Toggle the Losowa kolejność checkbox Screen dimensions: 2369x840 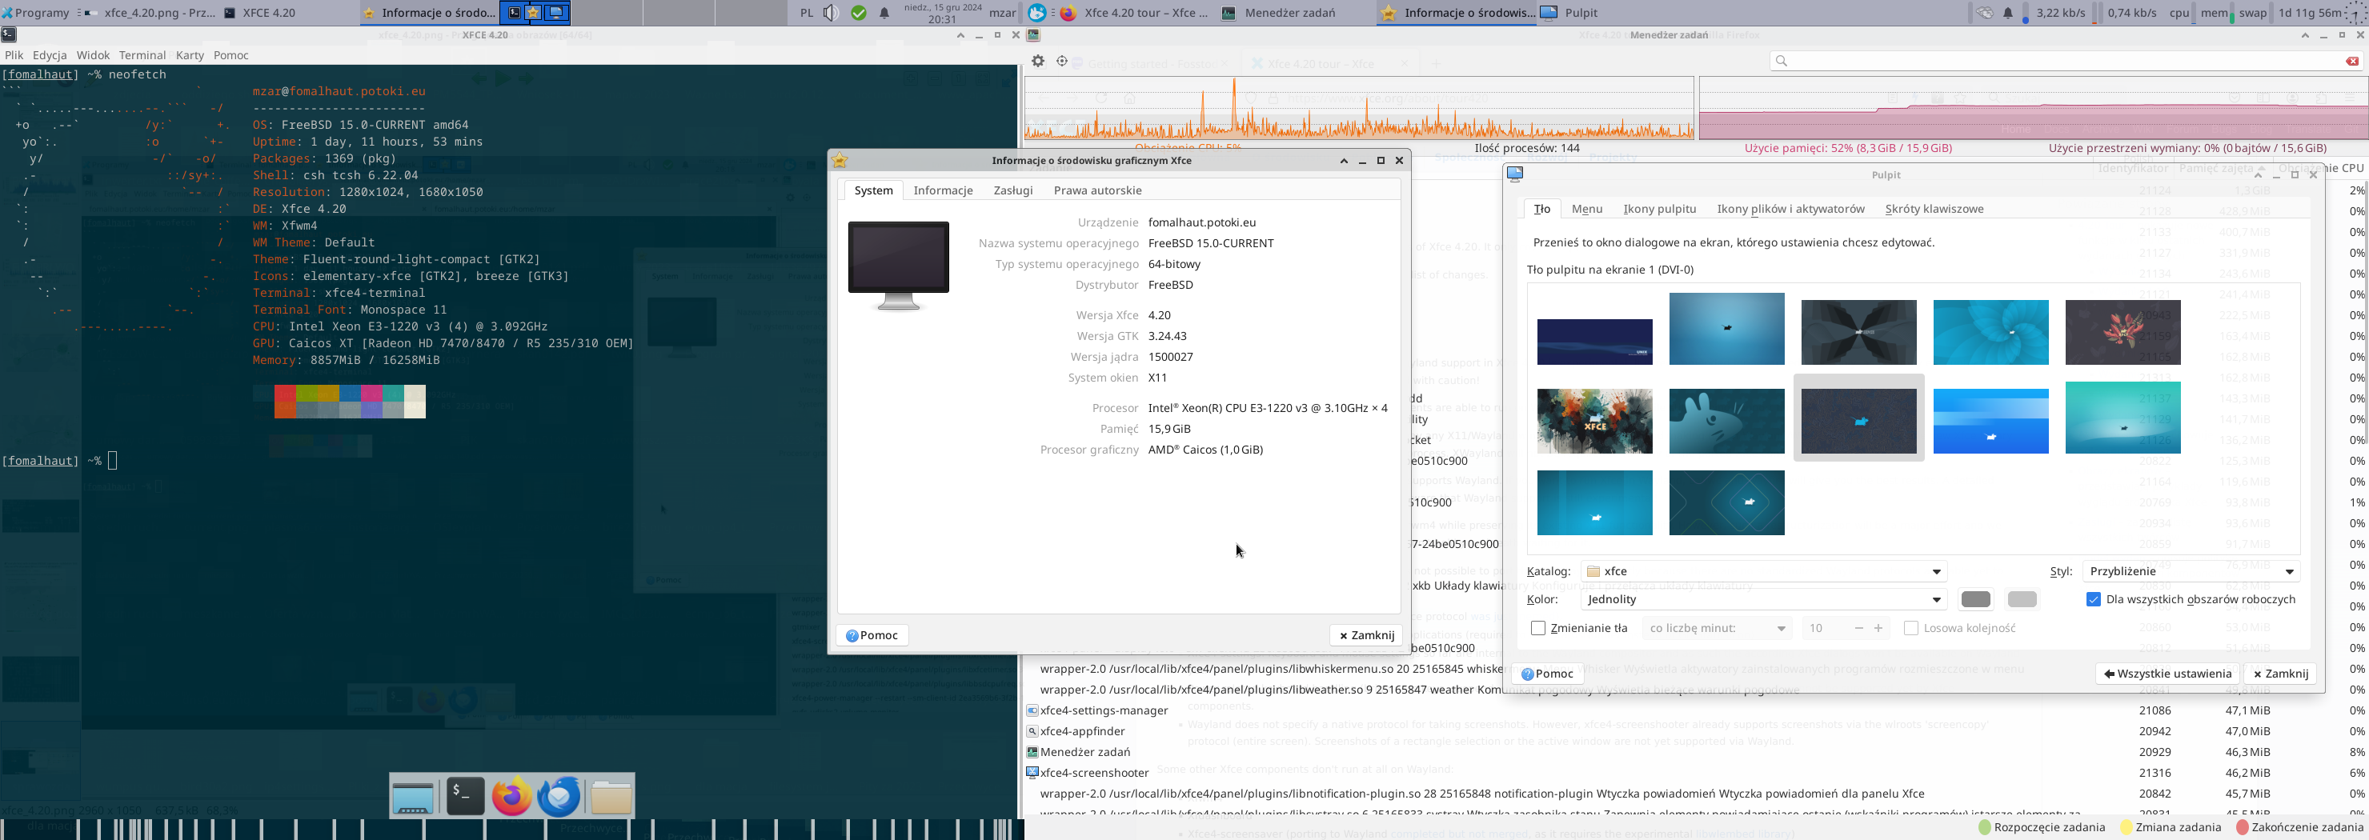[1911, 628]
